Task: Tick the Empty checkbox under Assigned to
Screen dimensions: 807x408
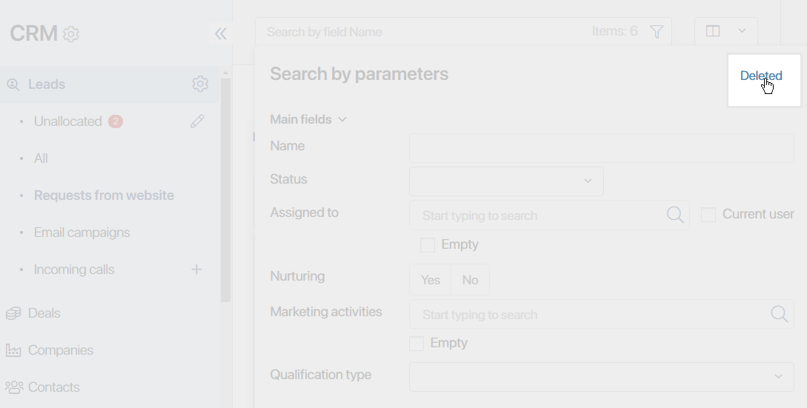Action: (427, 245)
